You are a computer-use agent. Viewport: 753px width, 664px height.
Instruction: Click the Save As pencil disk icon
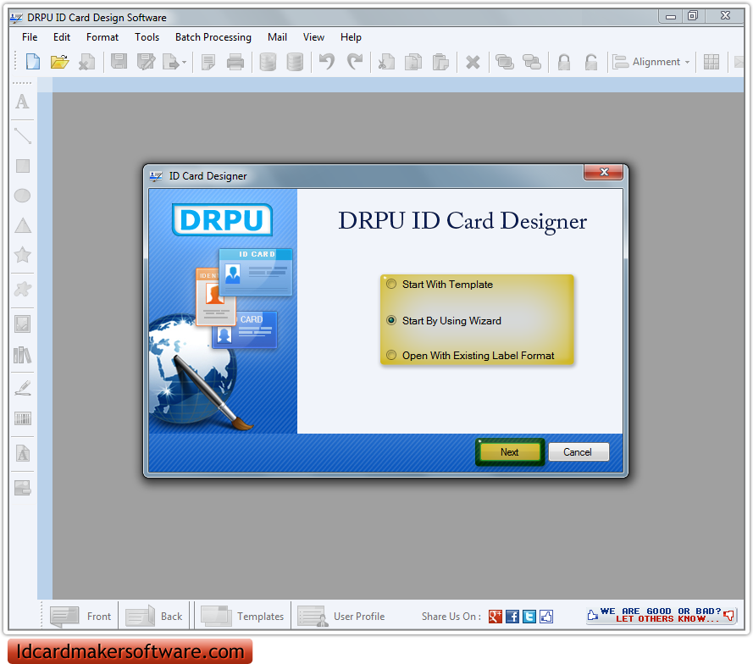tap(146, 62)
